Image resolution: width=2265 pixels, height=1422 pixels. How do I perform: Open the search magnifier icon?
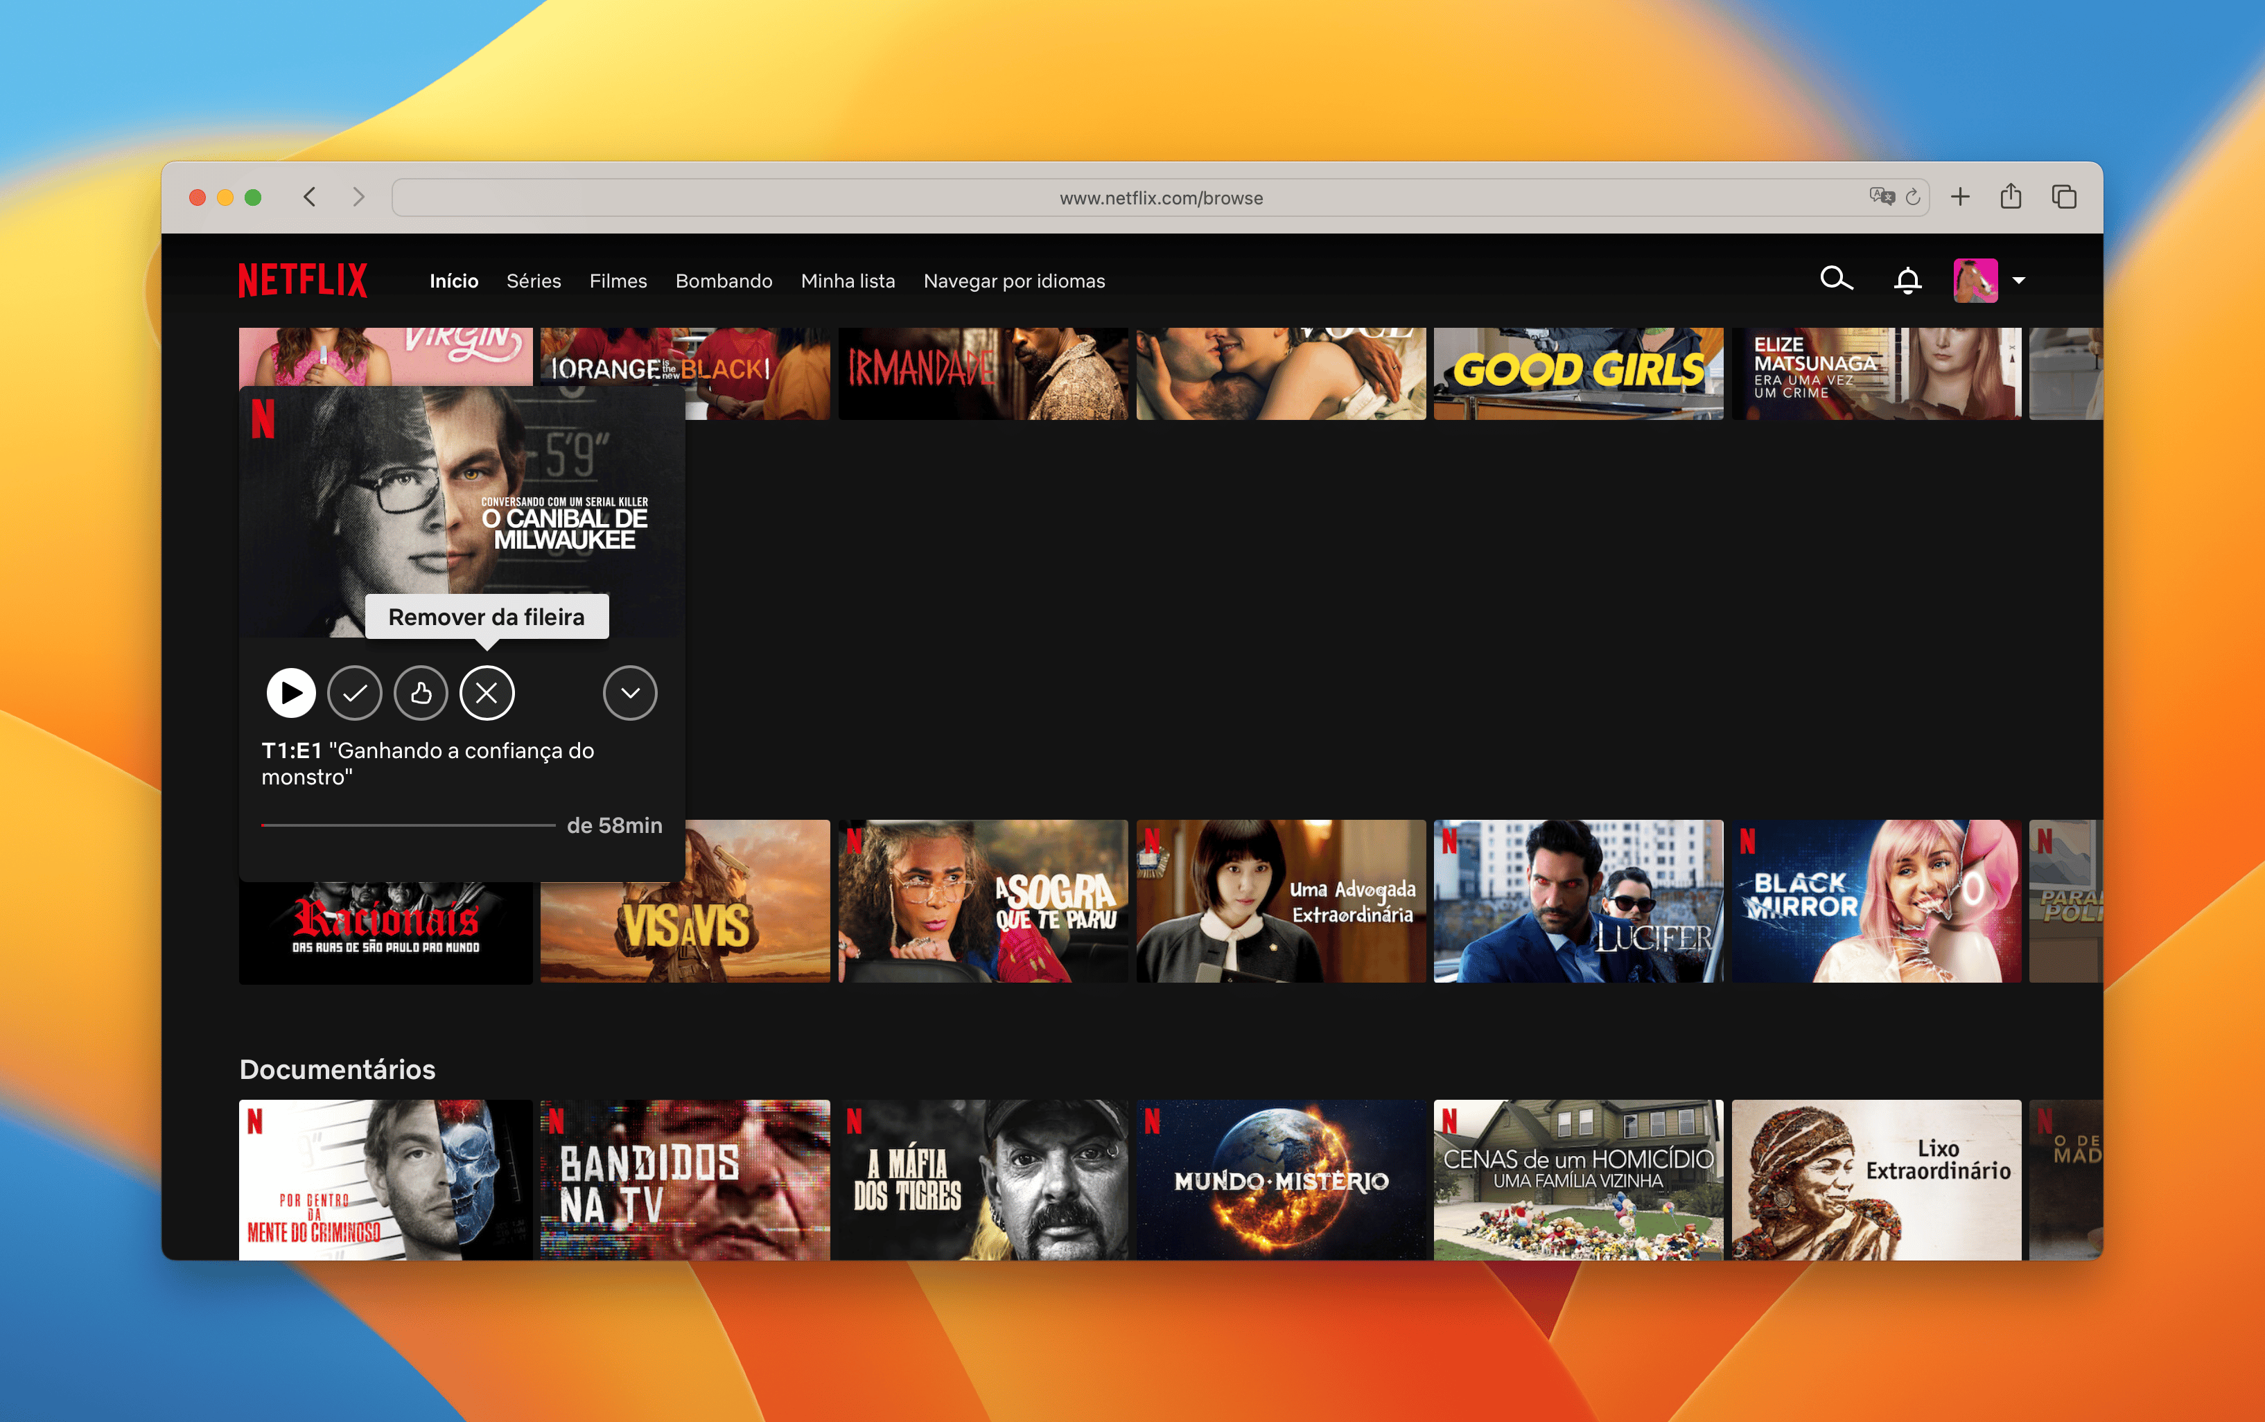(1836, 279)
